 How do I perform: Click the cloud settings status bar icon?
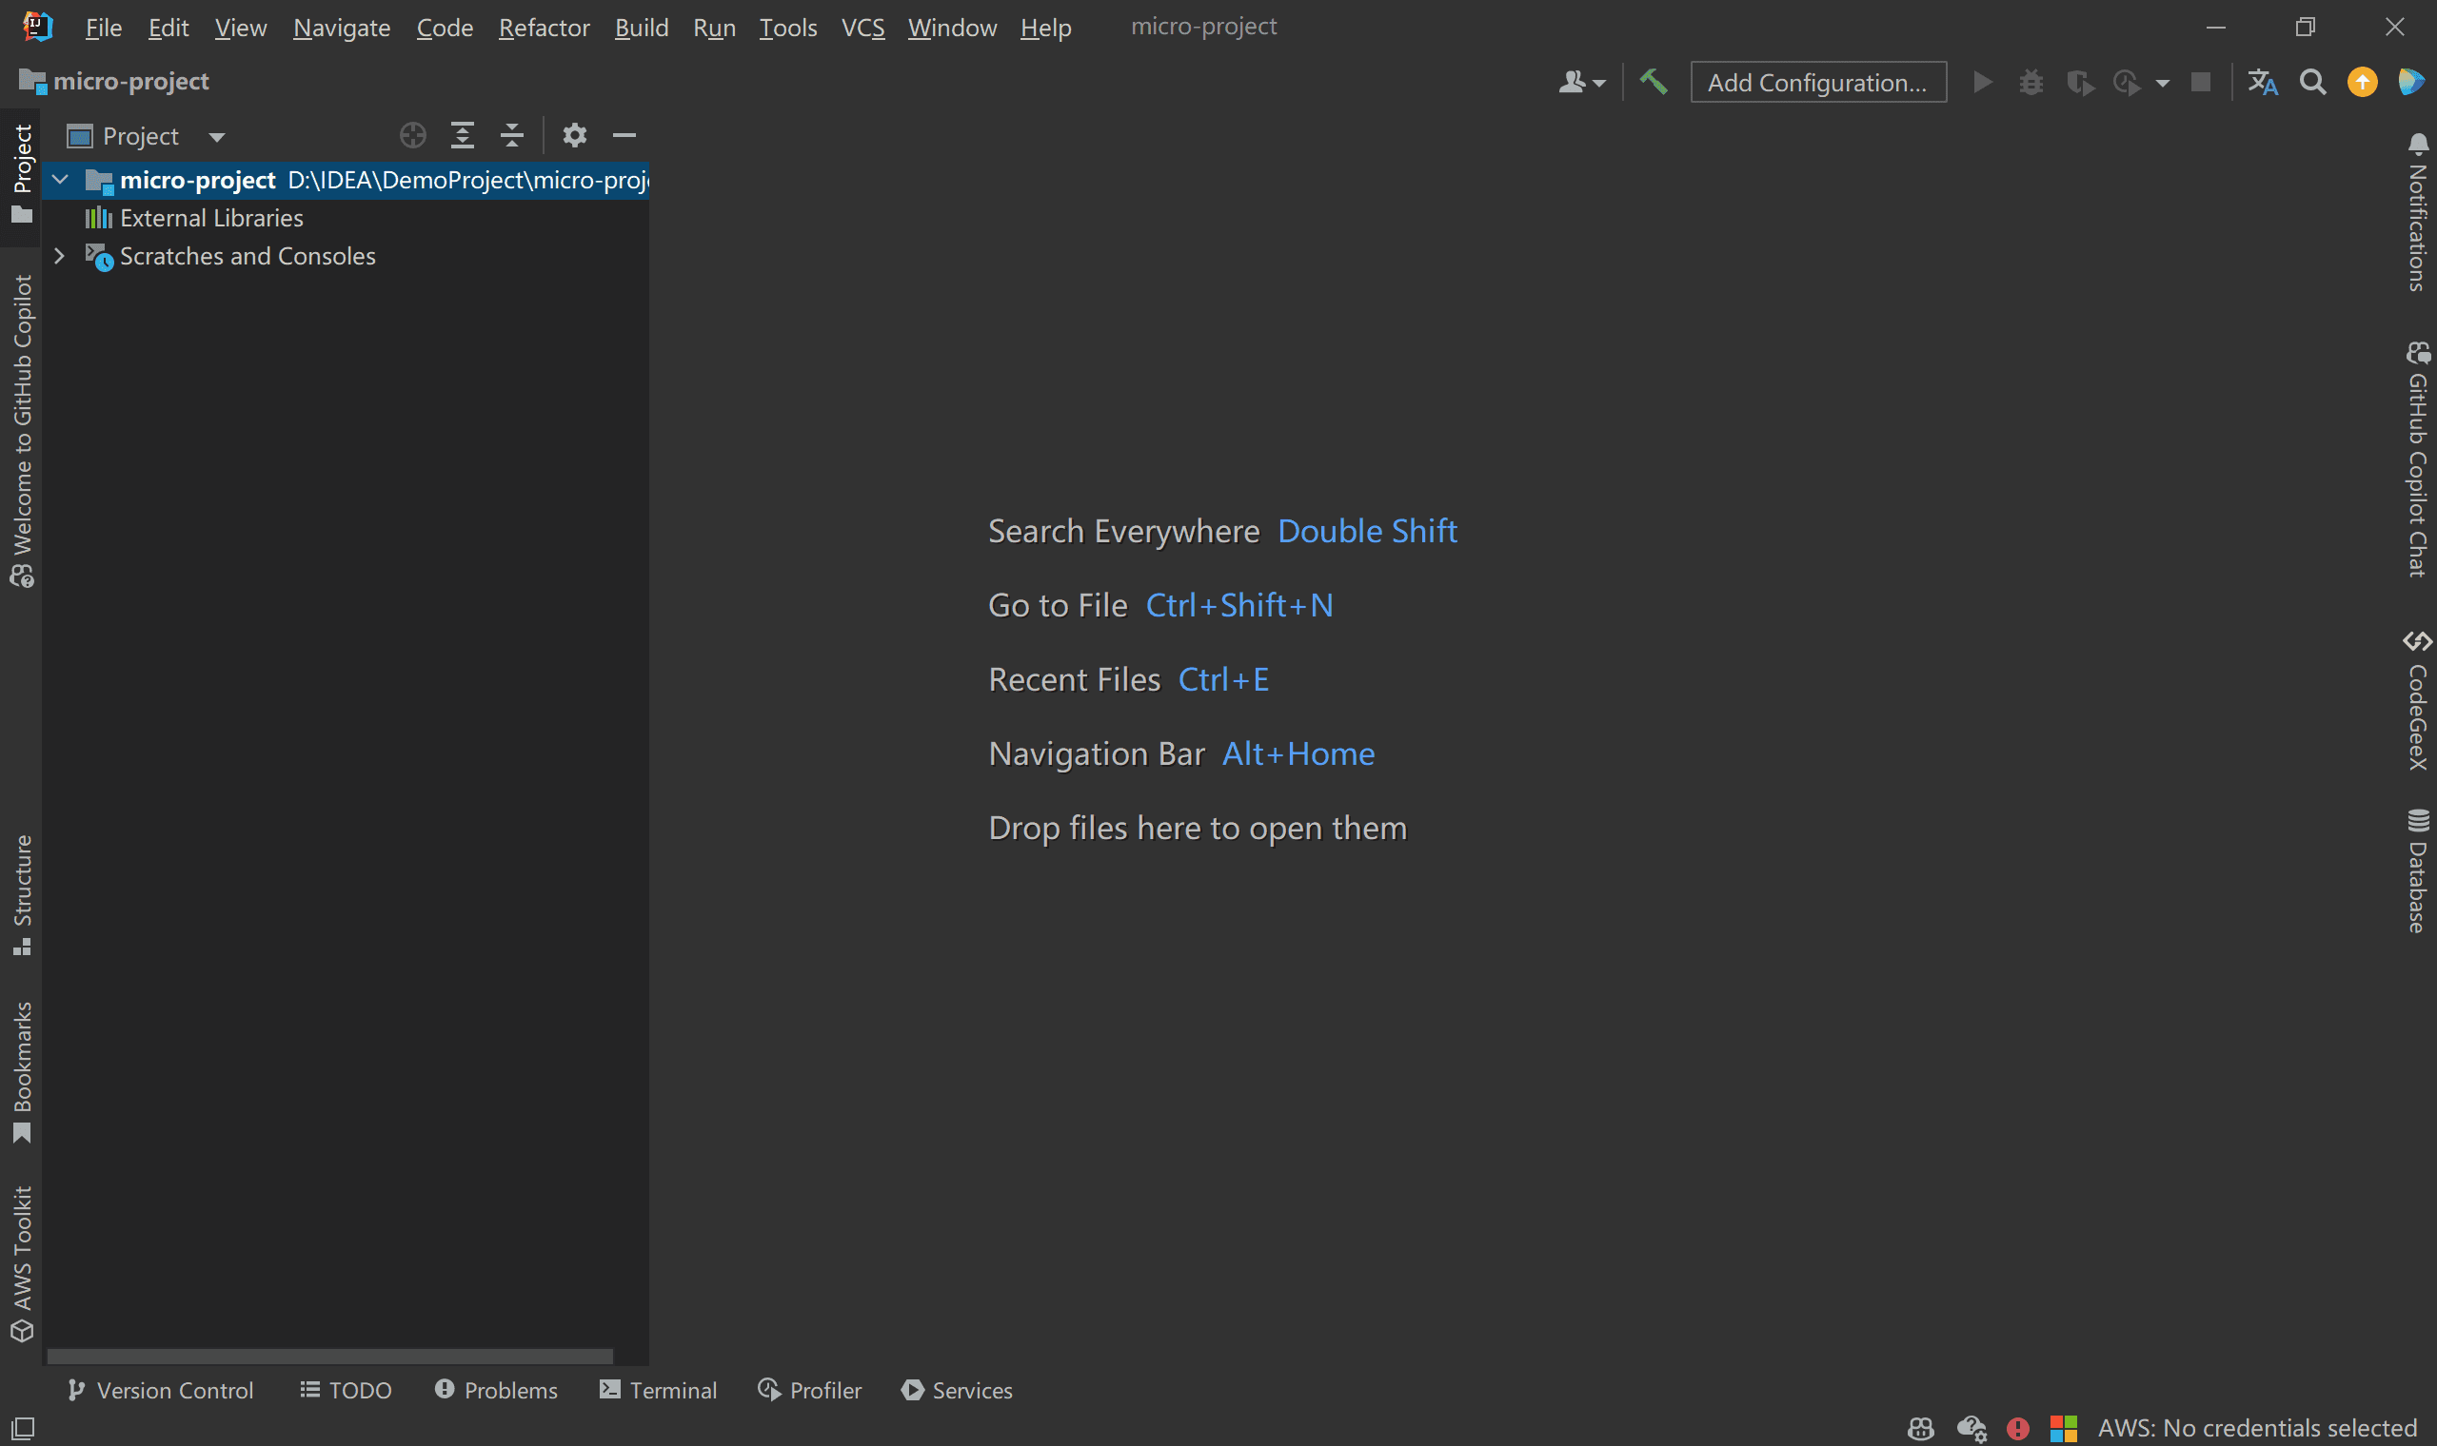(1972, 1429)
